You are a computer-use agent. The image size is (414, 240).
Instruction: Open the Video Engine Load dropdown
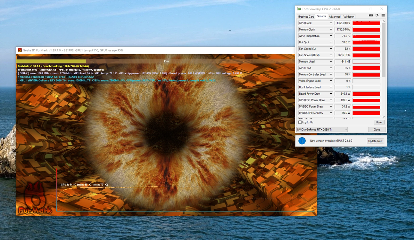(331, 81)
